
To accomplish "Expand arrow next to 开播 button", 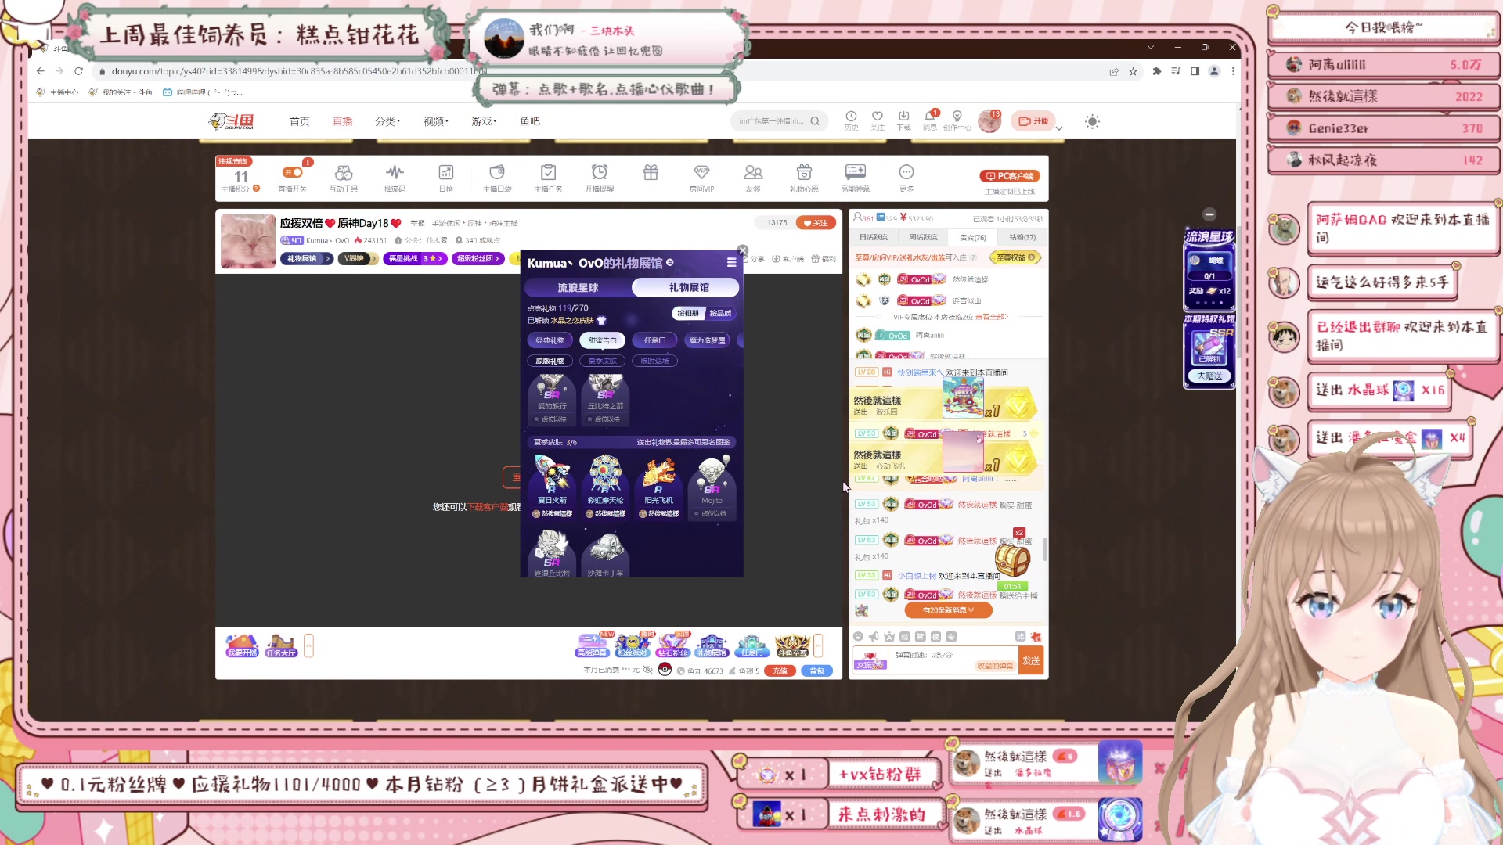I will 1059,128.
